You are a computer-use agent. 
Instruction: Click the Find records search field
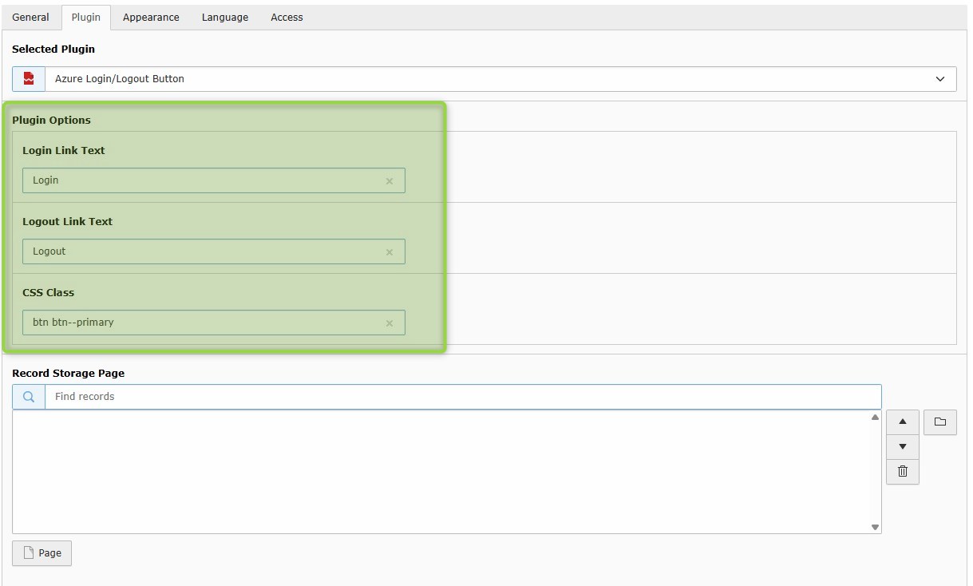coord(463,397)
